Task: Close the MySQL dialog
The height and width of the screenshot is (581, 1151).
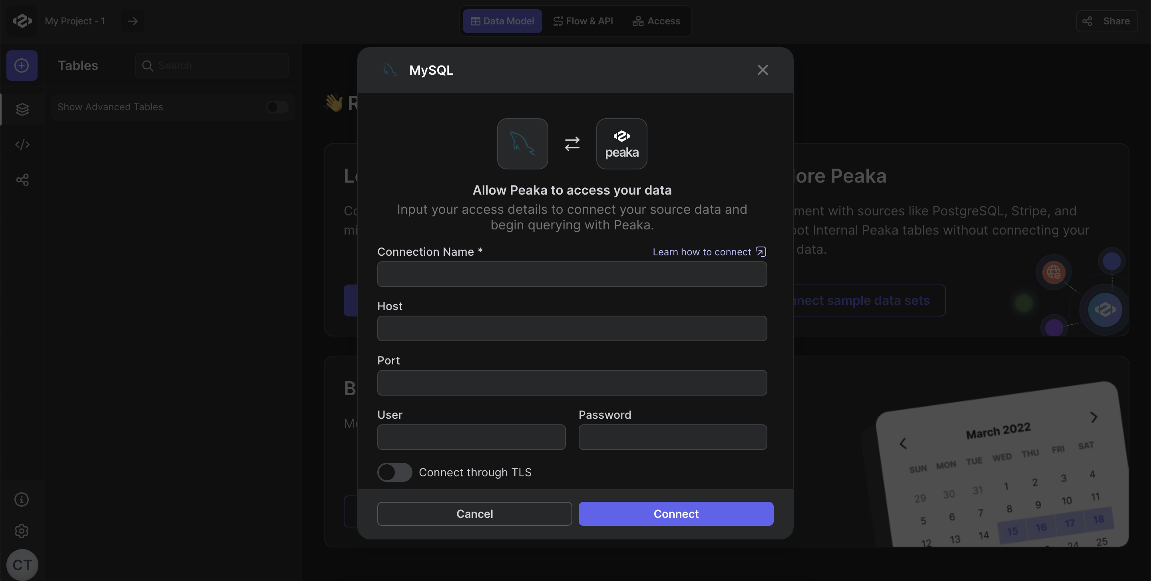Action: click(763, 70)
